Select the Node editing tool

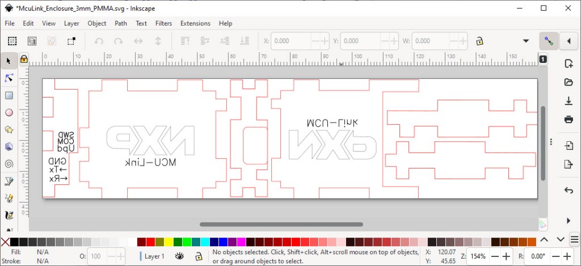[x=9, y=78]
